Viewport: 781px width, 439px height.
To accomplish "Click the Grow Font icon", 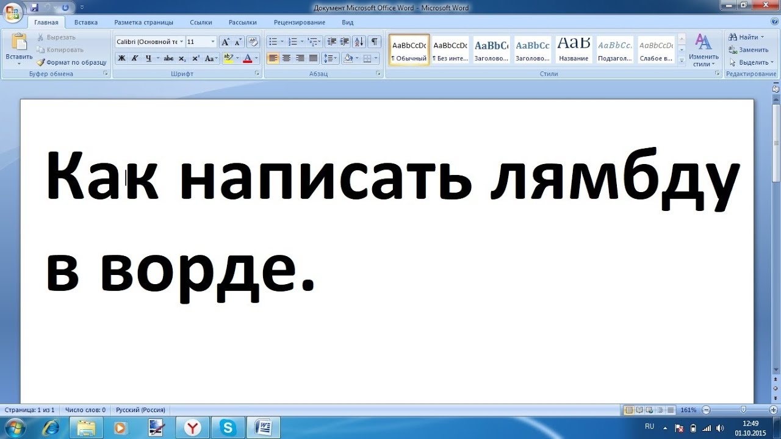I will coord(225,41).
